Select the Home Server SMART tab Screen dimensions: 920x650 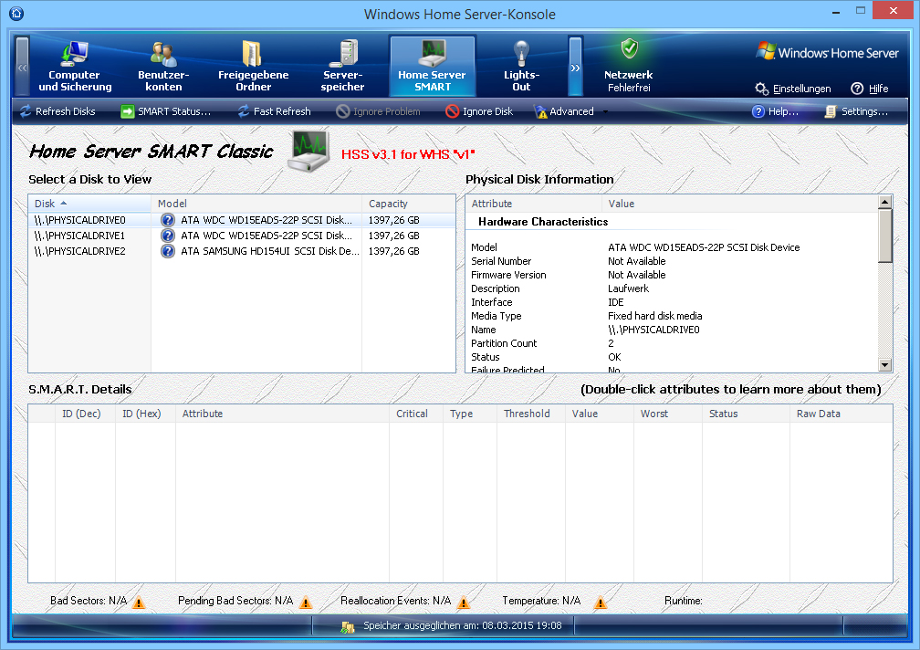(432, 67)
